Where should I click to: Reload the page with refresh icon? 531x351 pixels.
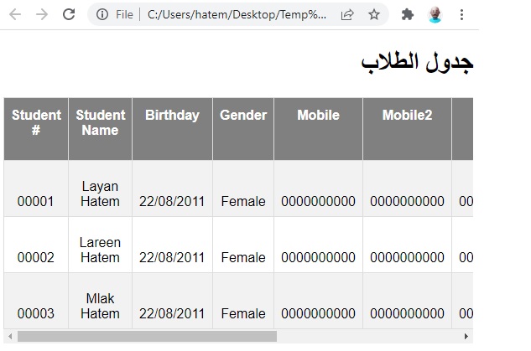[69, 14]
